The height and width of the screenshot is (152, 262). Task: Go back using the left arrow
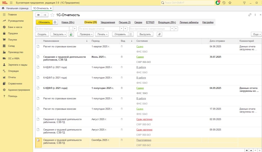(38, 15)
